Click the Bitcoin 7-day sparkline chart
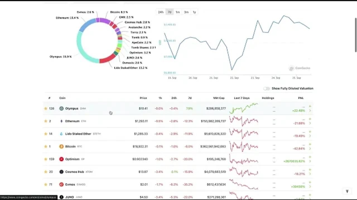The width and height of the screenshot is (357, 200). pyautogui.click(x=243, y=146)
